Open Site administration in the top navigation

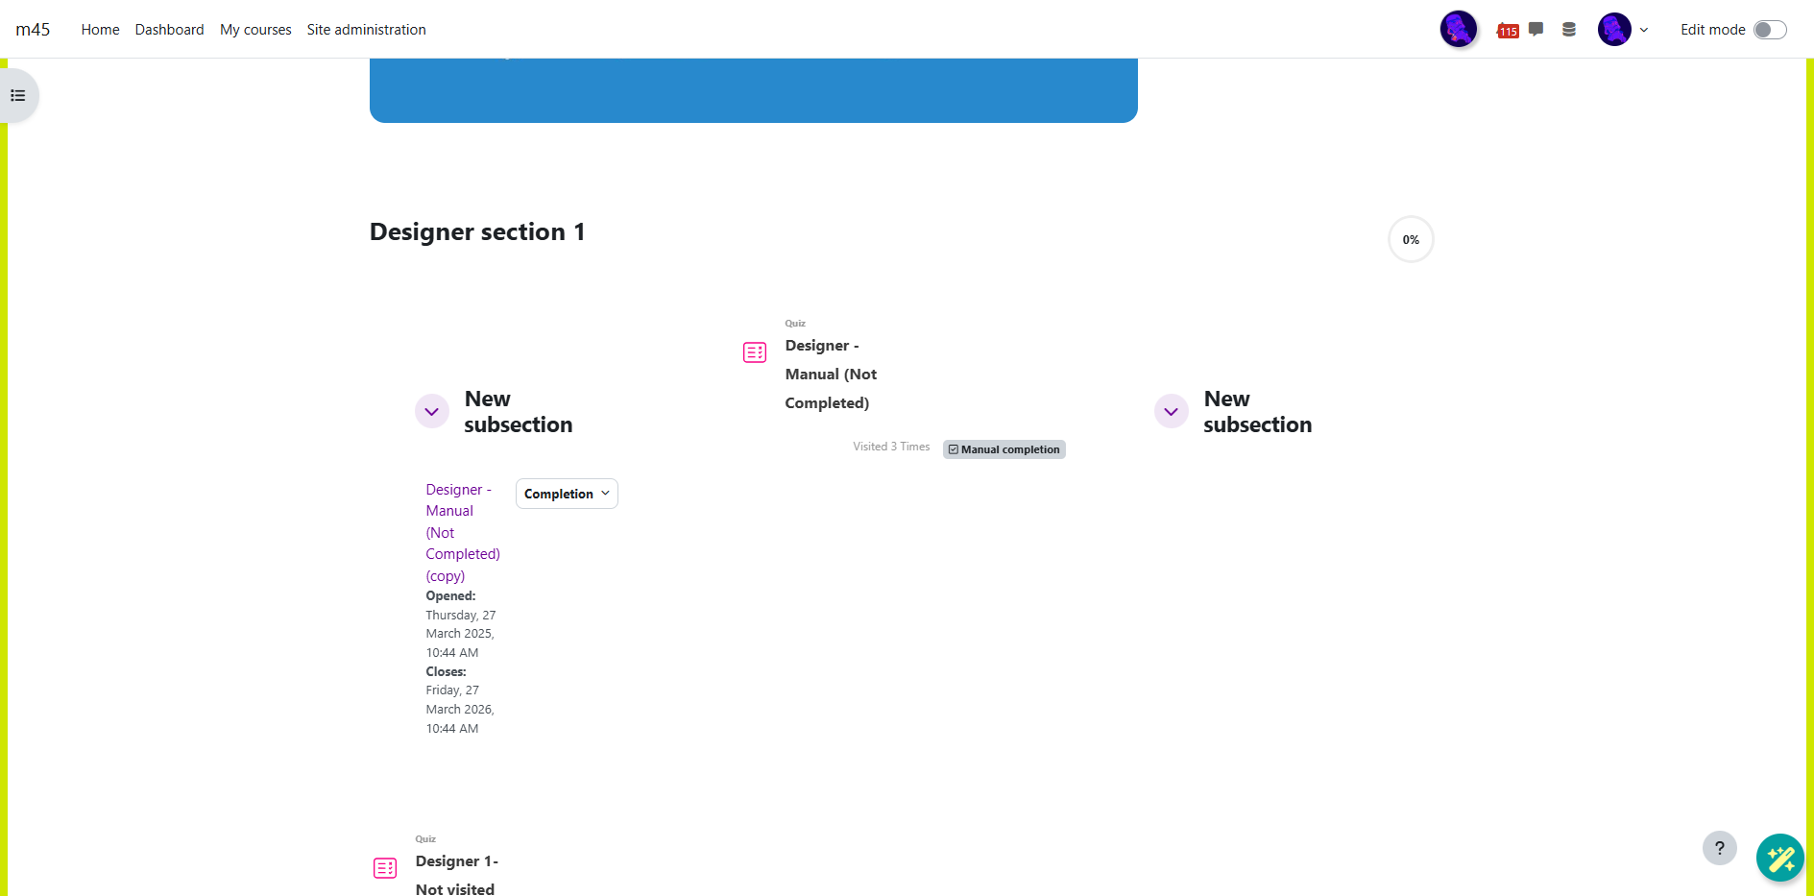pos(366,30)
